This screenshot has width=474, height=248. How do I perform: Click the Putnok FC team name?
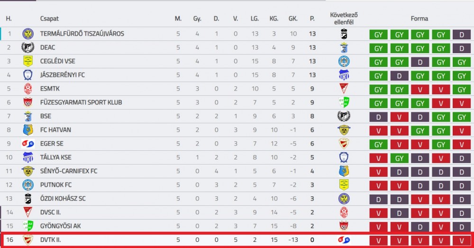tap(55, 185)
